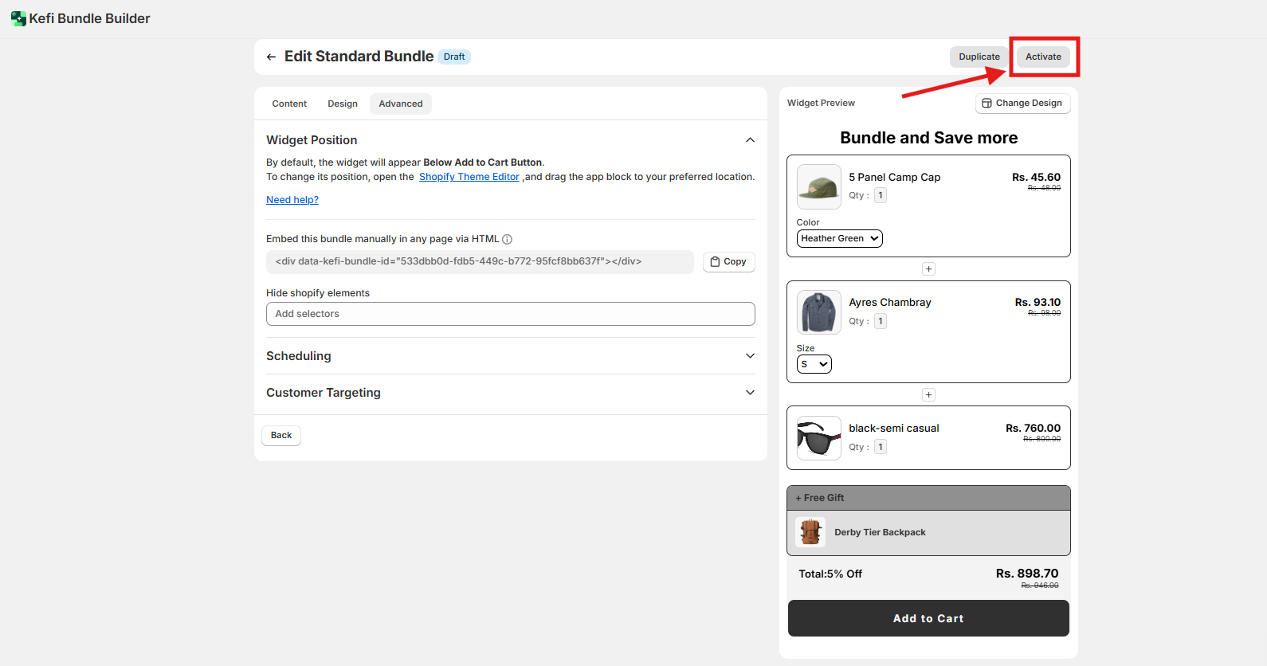Click the plus icon below Ayres Chambray

[928, 395]
